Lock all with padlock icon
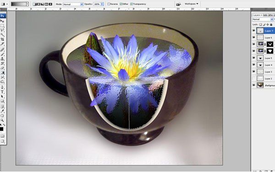 (271, 25)
